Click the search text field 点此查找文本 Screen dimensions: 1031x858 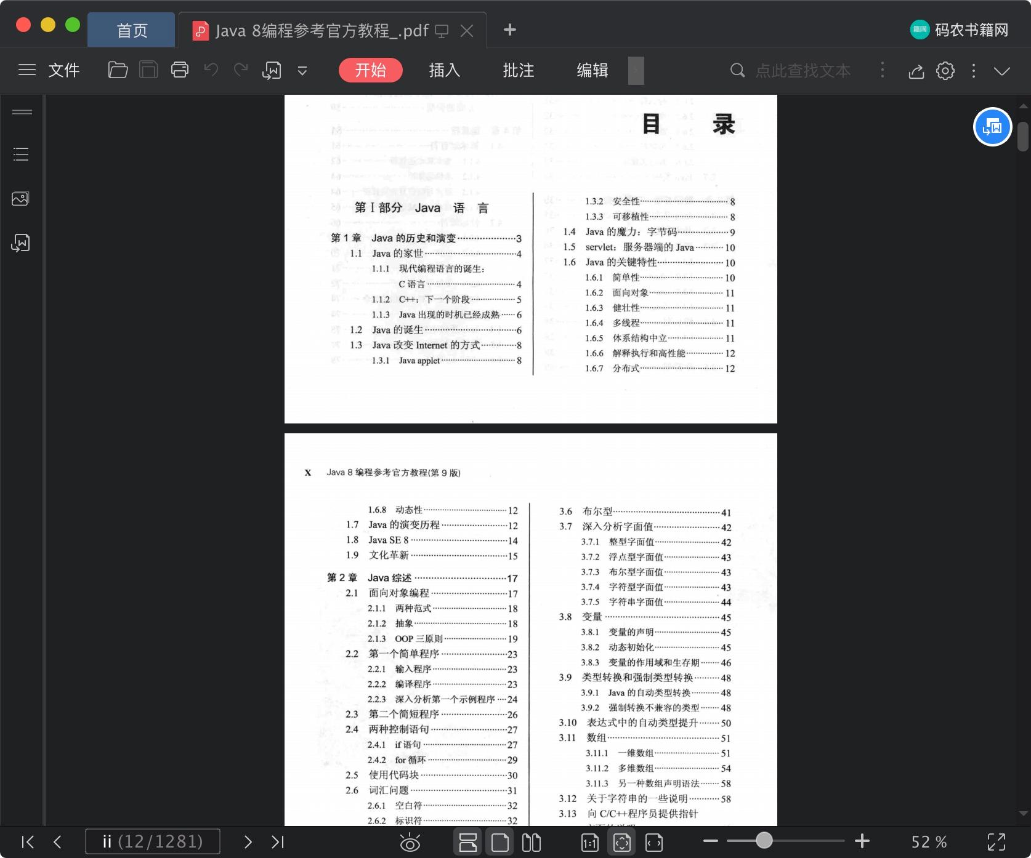803,71
